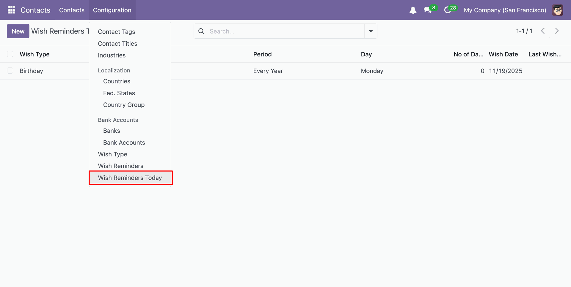Viewport: 571px width, 287px height.
Task: Expand the search filter dropdown arrow
Action: [371, 31]
